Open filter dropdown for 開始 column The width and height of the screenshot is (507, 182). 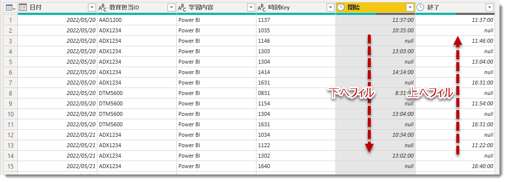(x=410, y=8)
